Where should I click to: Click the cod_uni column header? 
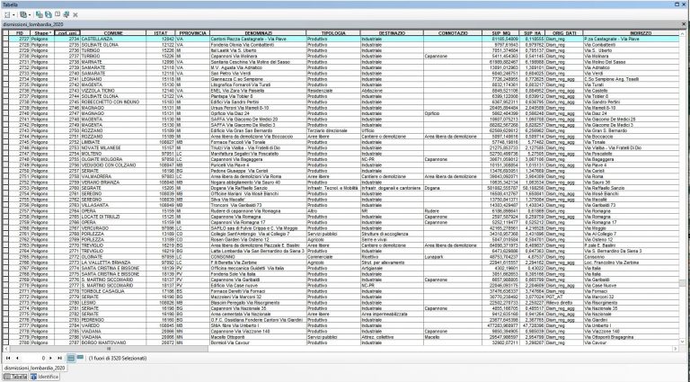pyautogui.click(x=67, y=33)
